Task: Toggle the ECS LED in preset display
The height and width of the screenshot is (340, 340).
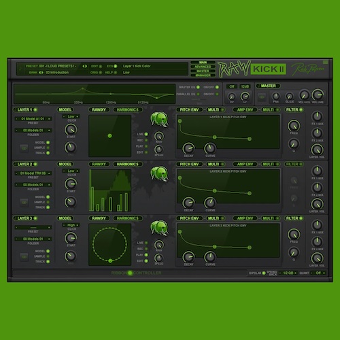Action: [x=116, y=66]
